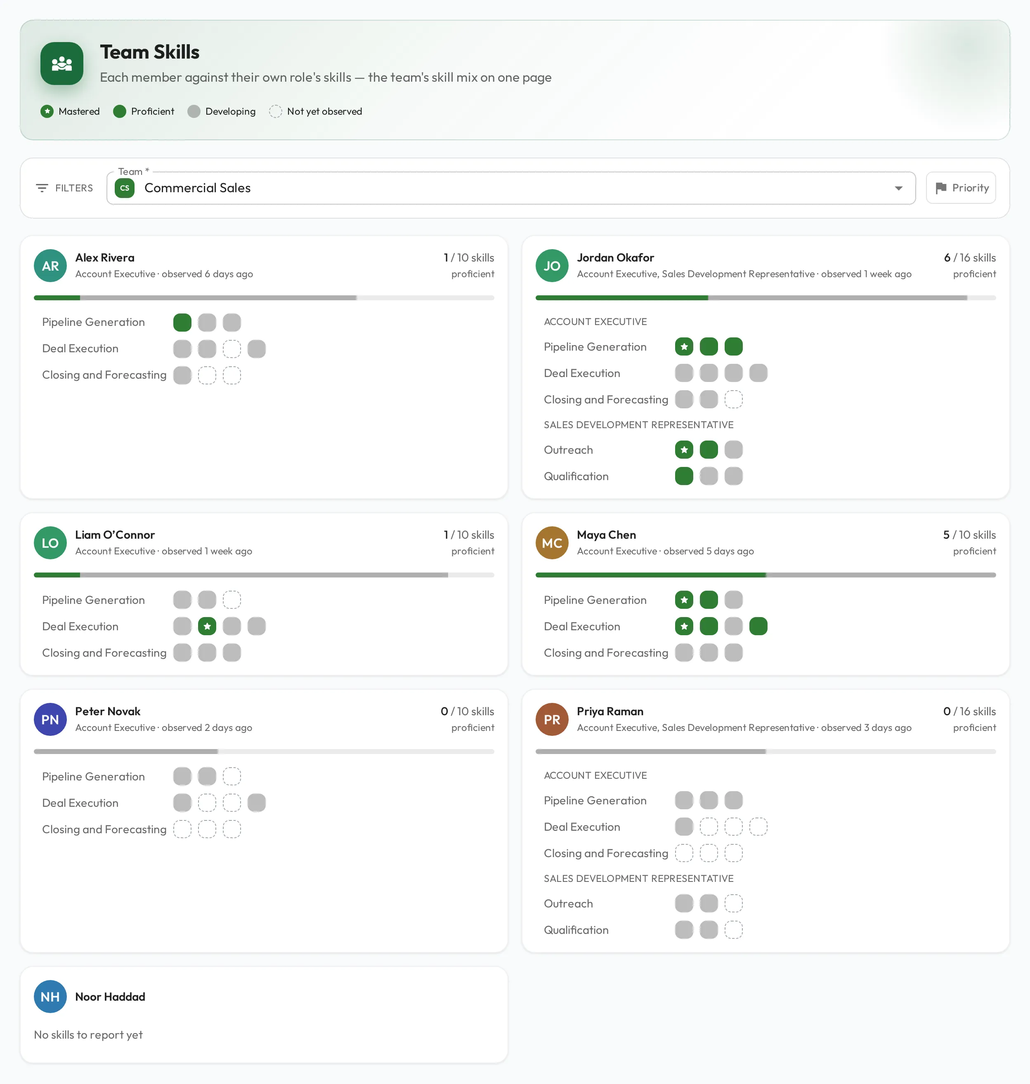Screen dimensions: 1030x1084
Task: Open Noor Haddad's name link
Action: [x=110, y=997]
